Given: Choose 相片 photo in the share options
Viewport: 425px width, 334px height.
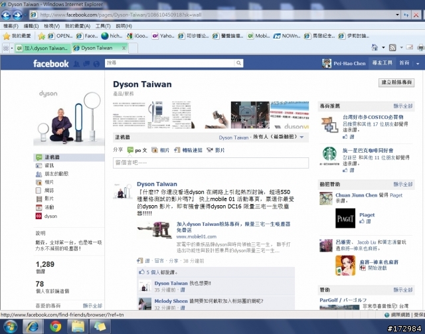Looking at the screenshot, I should 161,150.
